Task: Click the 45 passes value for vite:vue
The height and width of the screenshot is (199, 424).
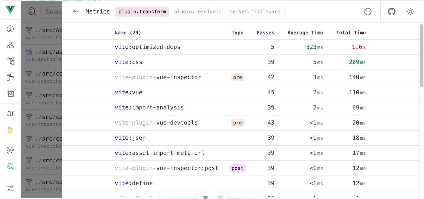Action: point(271,92)
